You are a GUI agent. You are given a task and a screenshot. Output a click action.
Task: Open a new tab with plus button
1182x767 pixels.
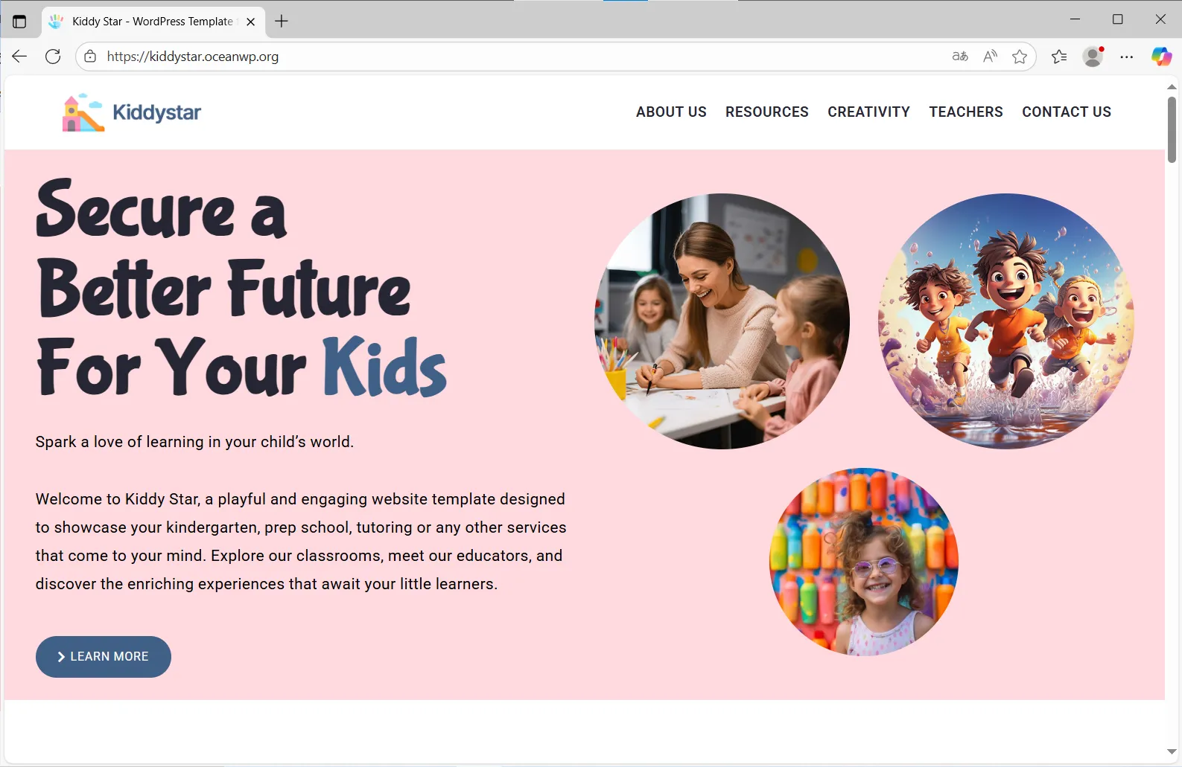(x=282, y=22)
